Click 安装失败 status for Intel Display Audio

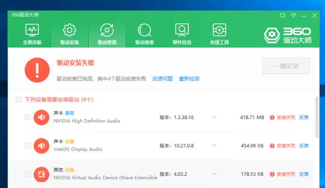(x=286, y=146)
